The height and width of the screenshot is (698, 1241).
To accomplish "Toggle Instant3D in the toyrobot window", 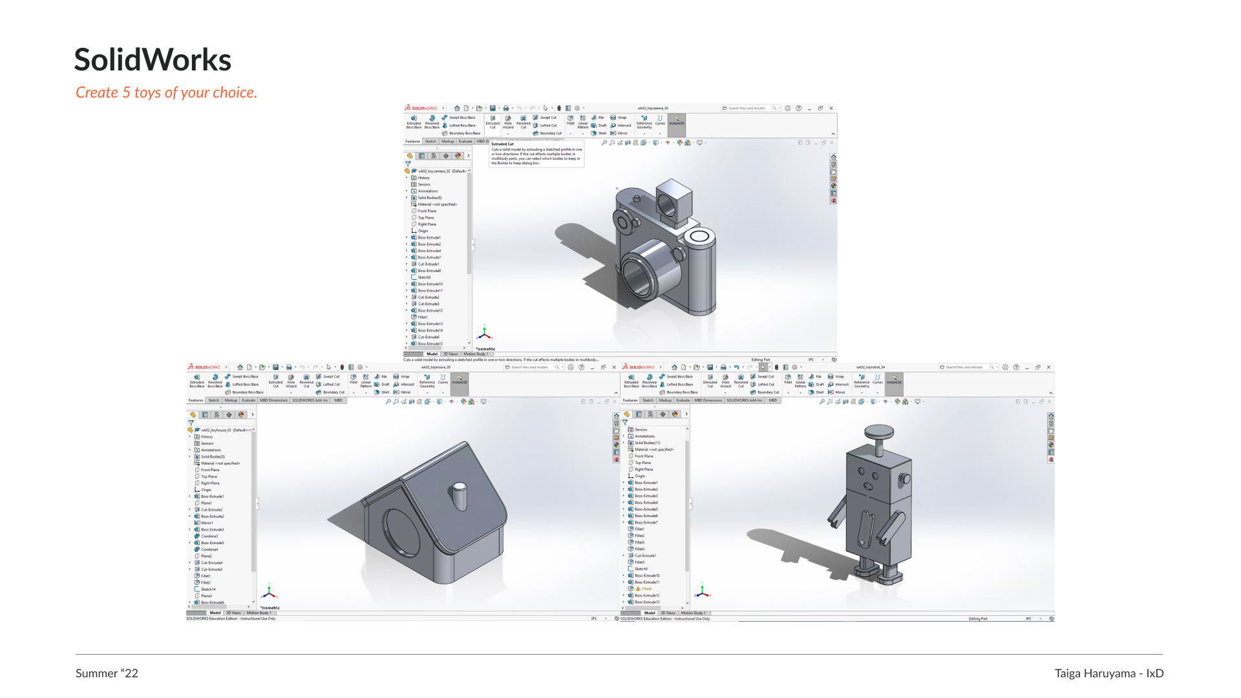I will click(894, 379).
